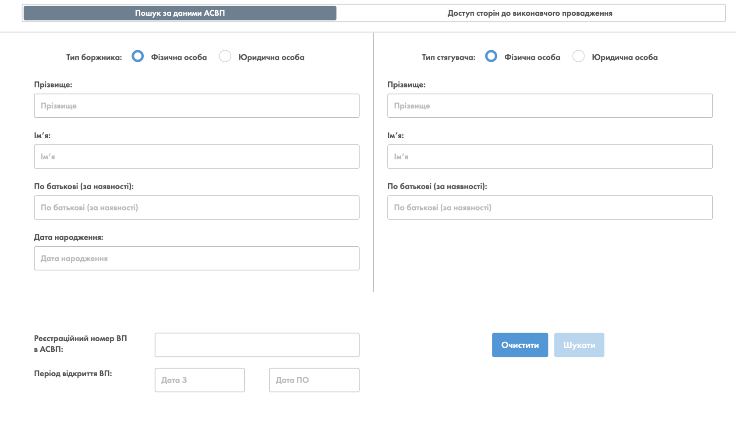
Task: Select Фізична особа as debtor type
Action: click(138, 56)
